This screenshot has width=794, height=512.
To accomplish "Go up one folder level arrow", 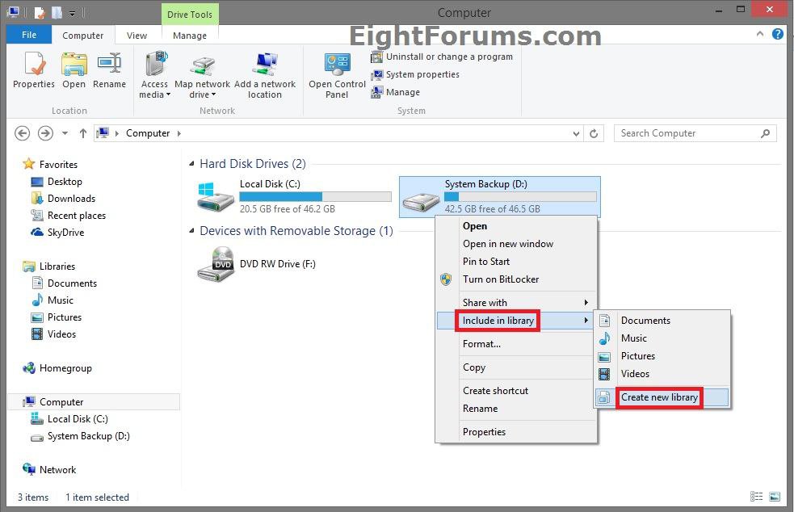I will tap(82, 133).
